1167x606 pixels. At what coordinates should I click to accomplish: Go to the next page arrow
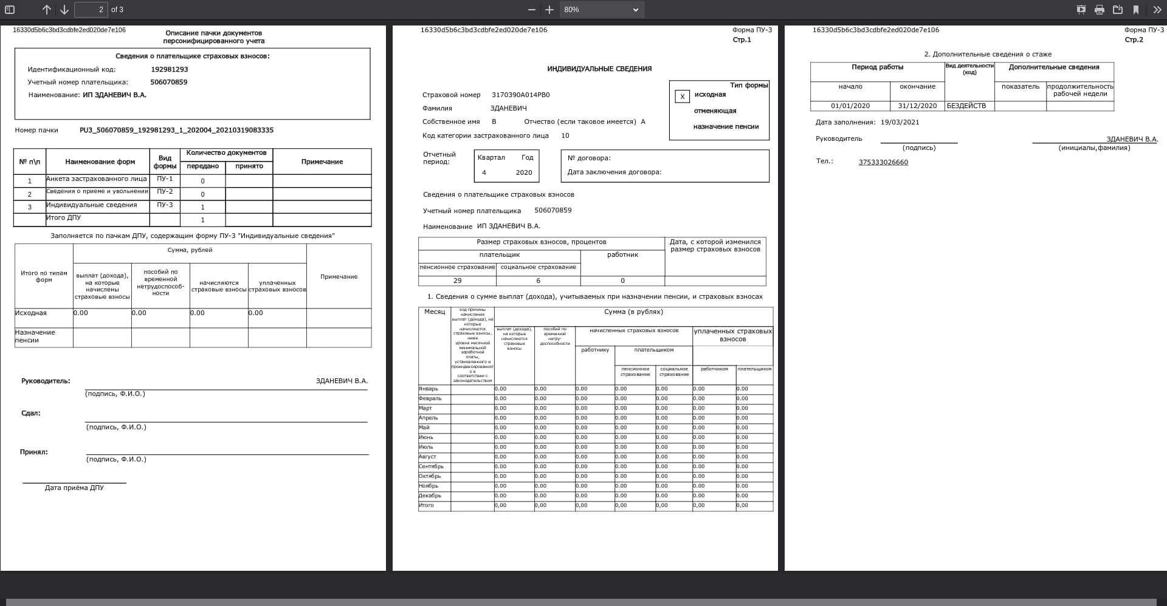tap(64, 10)
